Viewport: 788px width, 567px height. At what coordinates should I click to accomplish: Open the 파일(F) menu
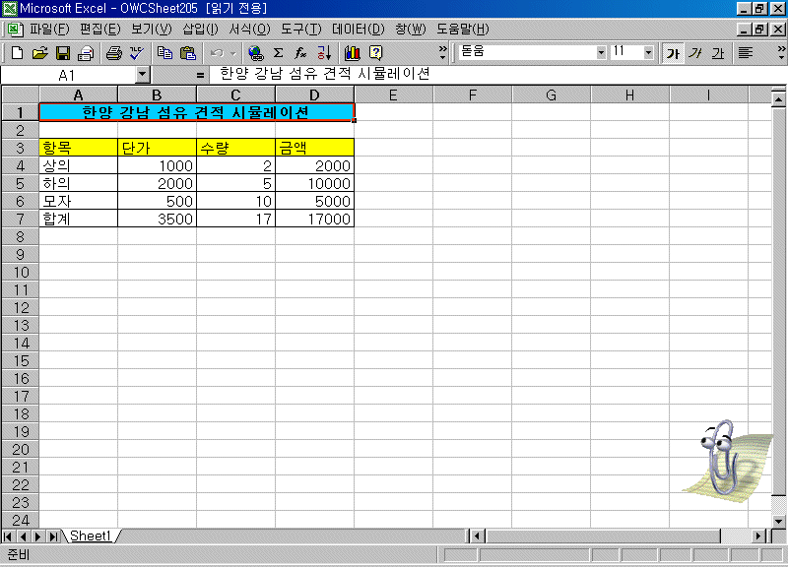click(49, 29)
